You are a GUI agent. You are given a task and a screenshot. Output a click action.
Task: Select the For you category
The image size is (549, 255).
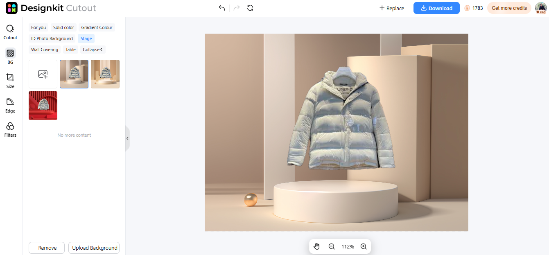pos(38,27)
